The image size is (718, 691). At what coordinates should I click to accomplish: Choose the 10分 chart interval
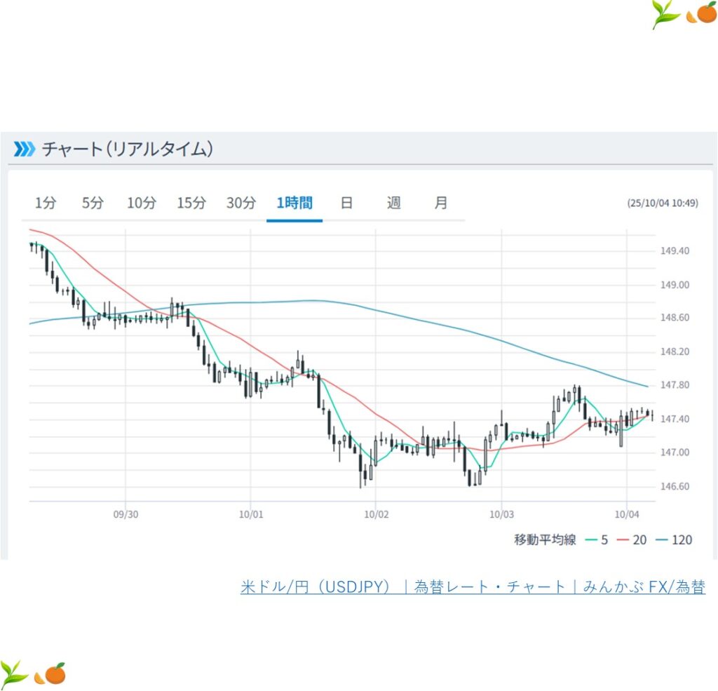pyautogui.click(x=142, y=203)
